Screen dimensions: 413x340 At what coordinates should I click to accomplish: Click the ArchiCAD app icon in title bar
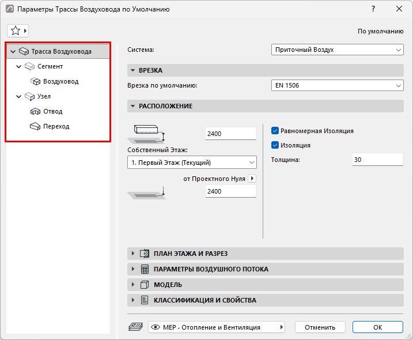coord(10,9)
